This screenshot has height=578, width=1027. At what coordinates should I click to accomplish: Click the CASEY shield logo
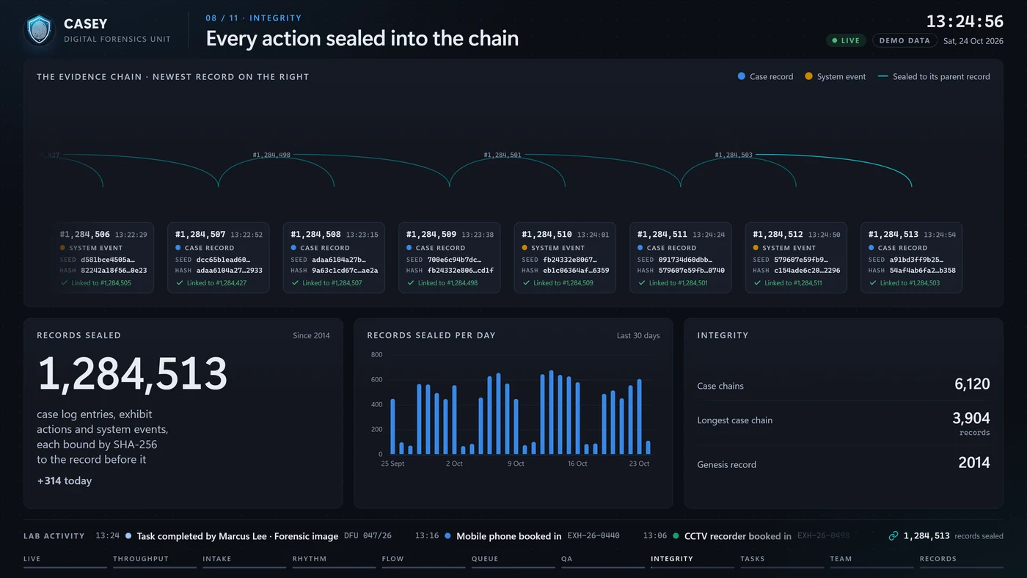point(40,31)
